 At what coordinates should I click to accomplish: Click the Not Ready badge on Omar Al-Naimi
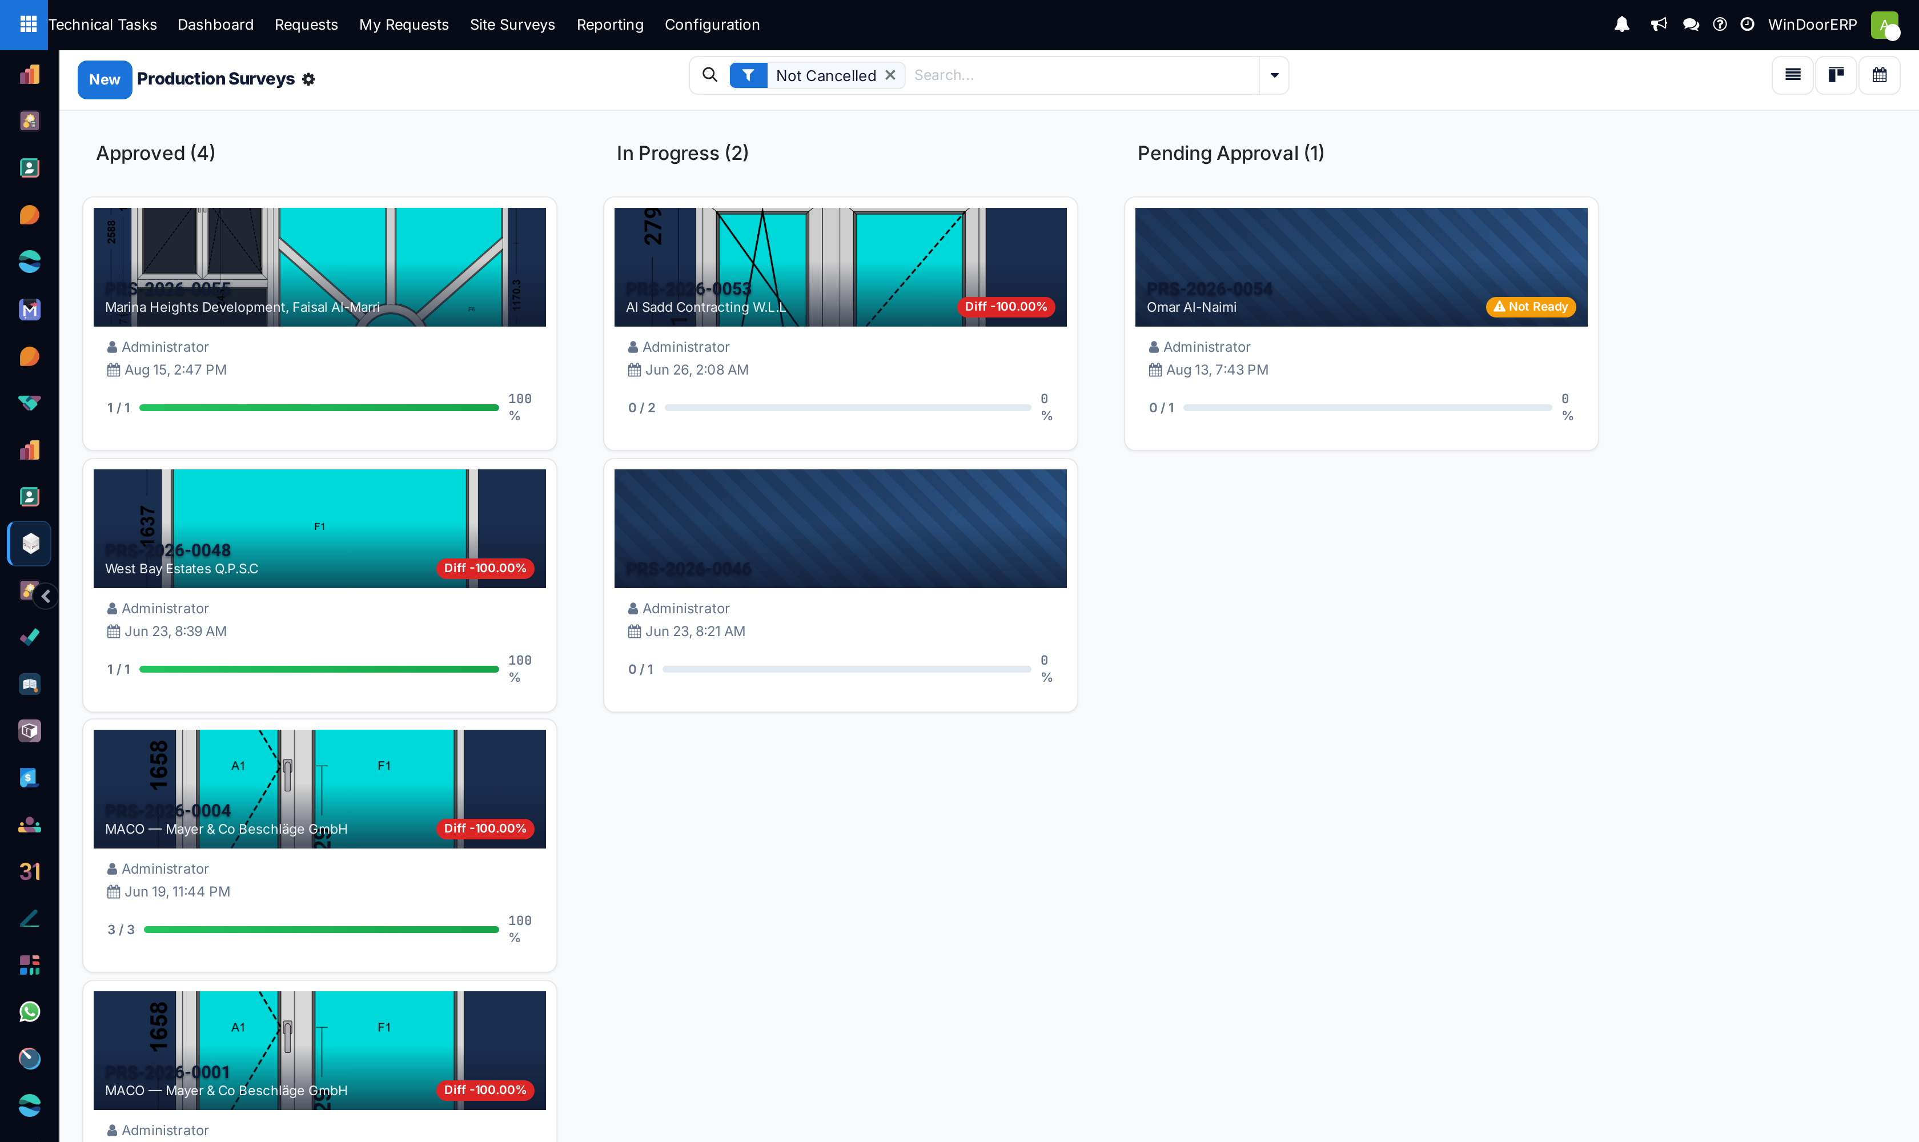click(x=1531, y=307)
